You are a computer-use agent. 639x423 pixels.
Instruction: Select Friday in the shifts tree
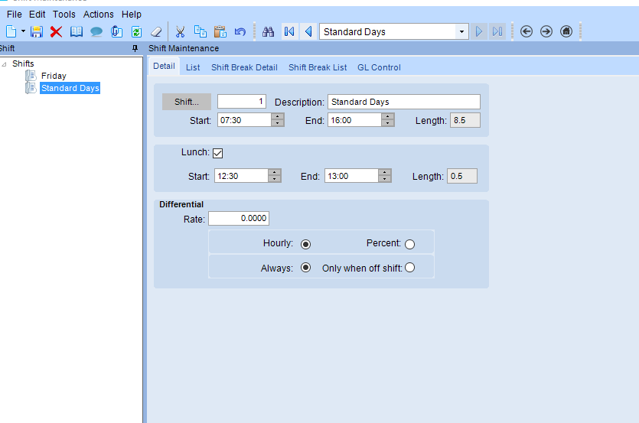point(54,76)
